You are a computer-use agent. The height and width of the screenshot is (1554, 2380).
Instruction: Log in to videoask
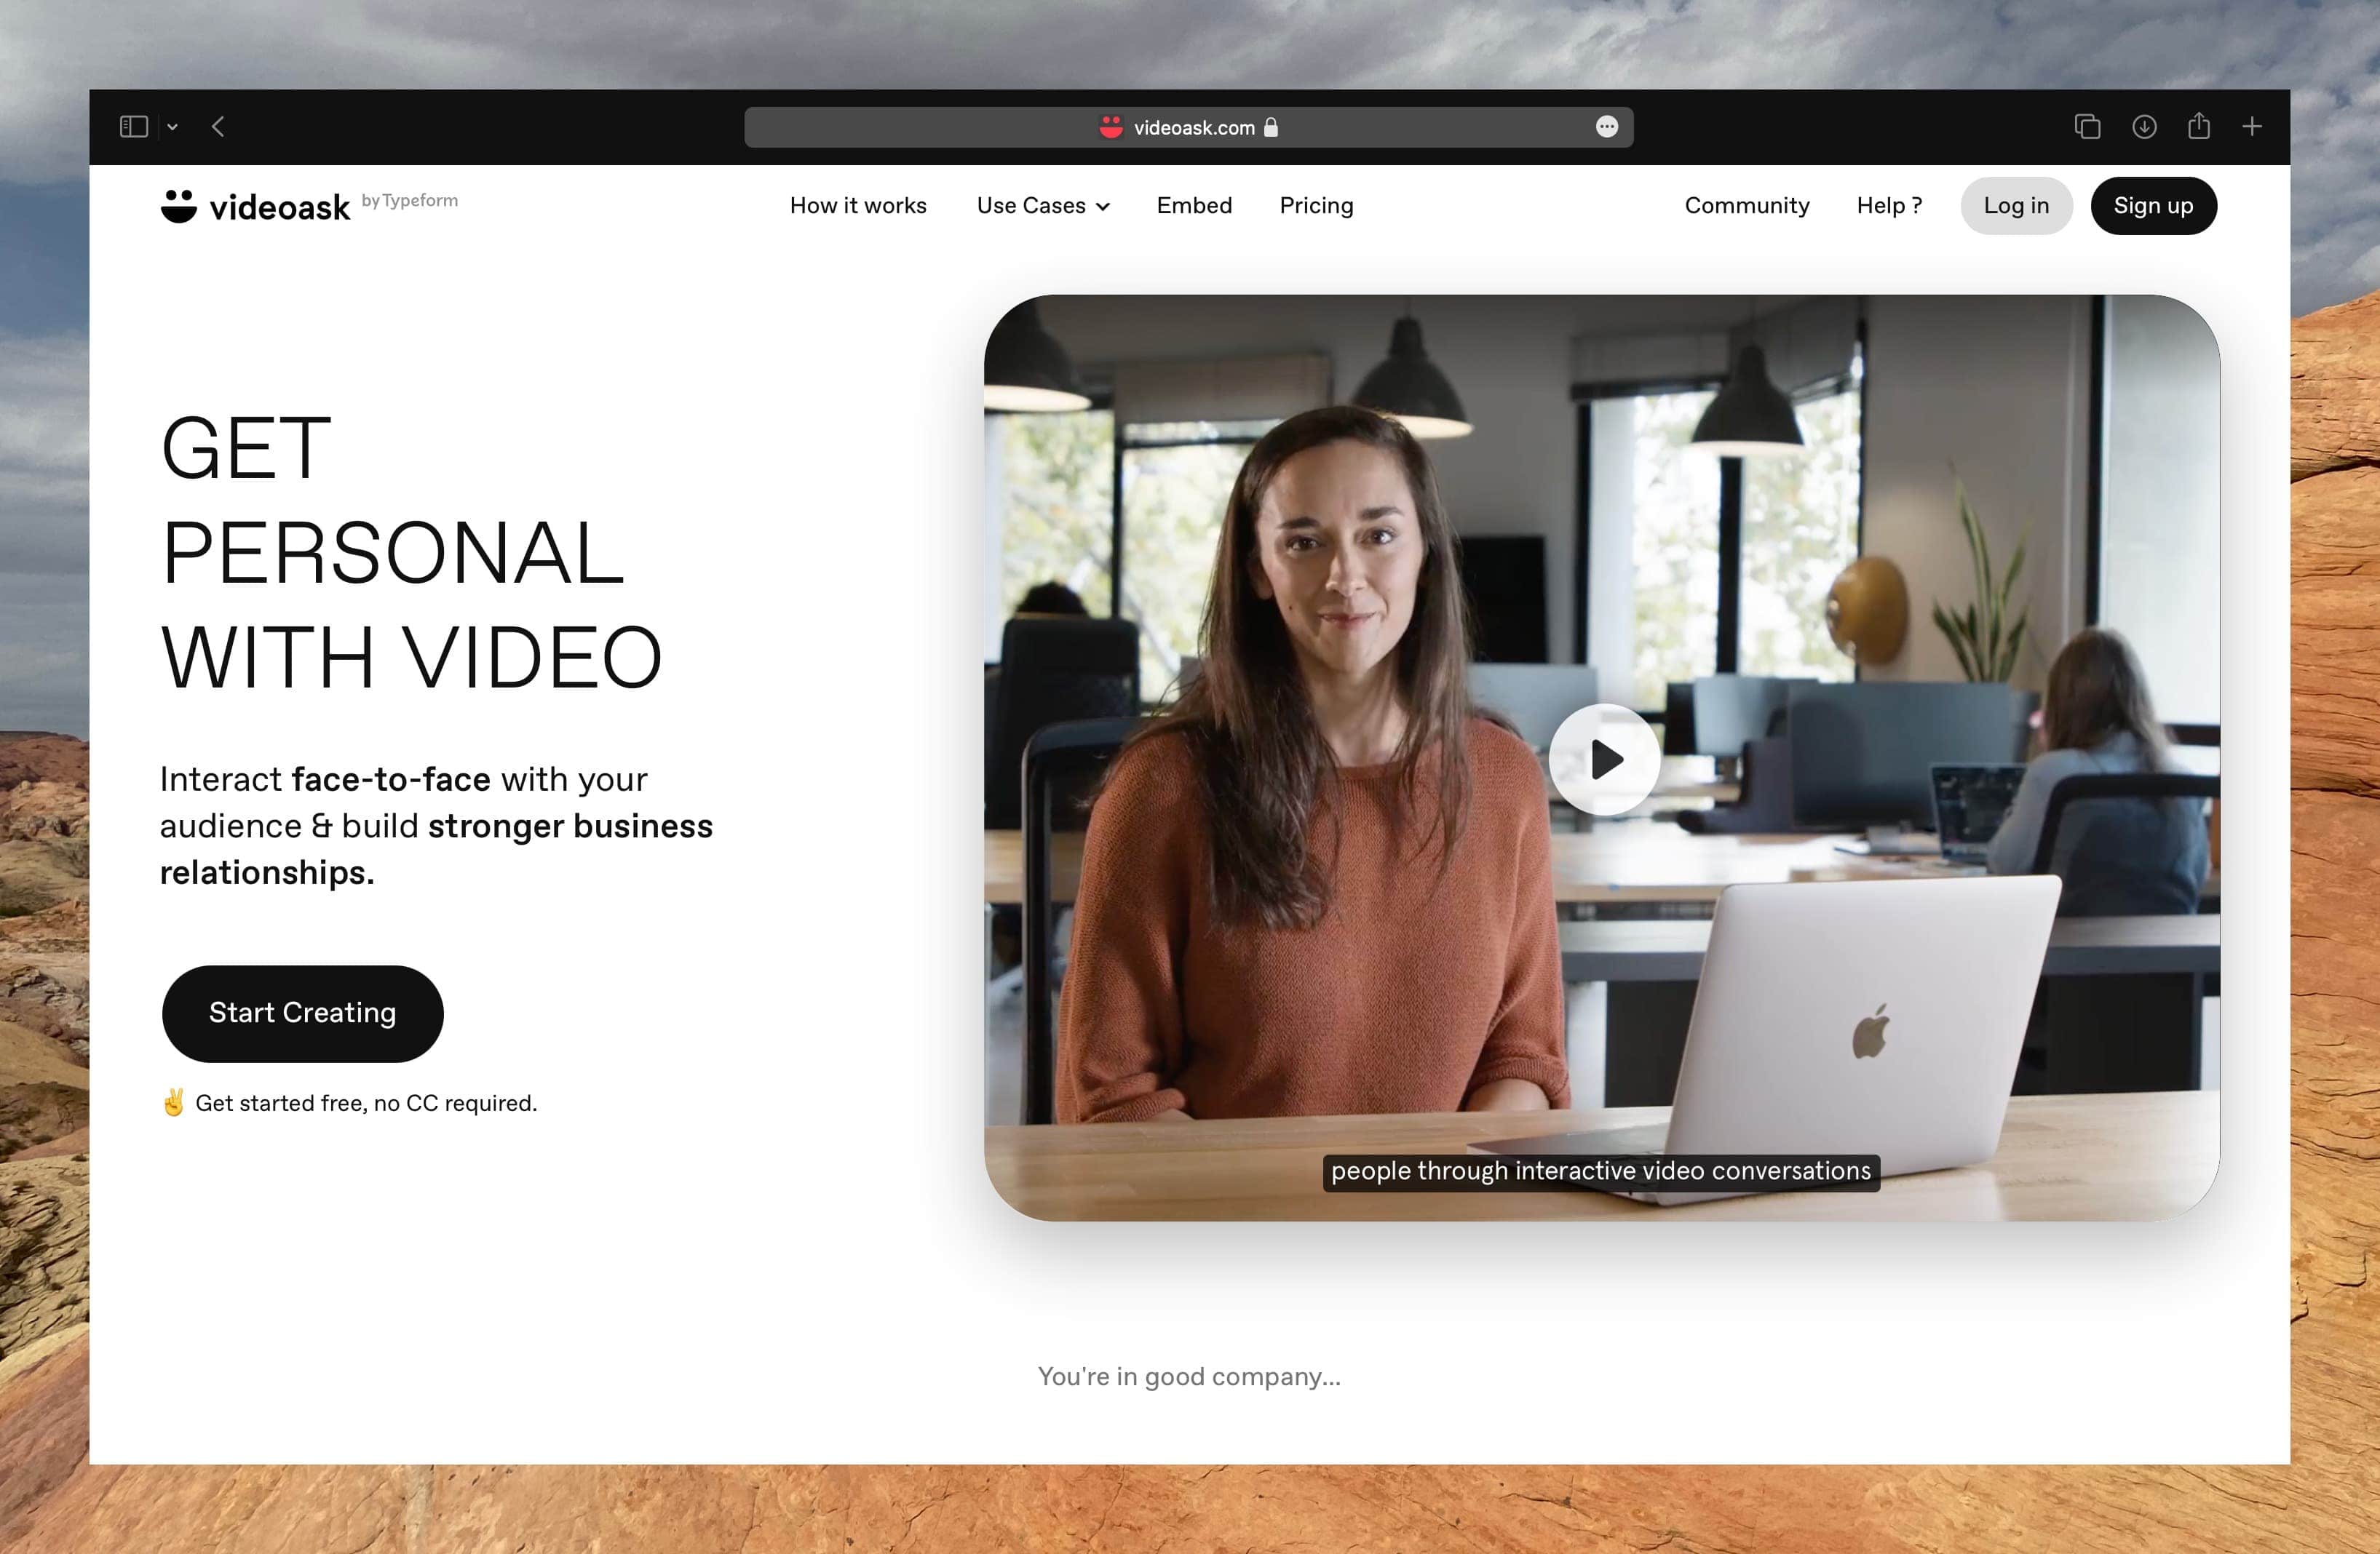click(2016, 206)
